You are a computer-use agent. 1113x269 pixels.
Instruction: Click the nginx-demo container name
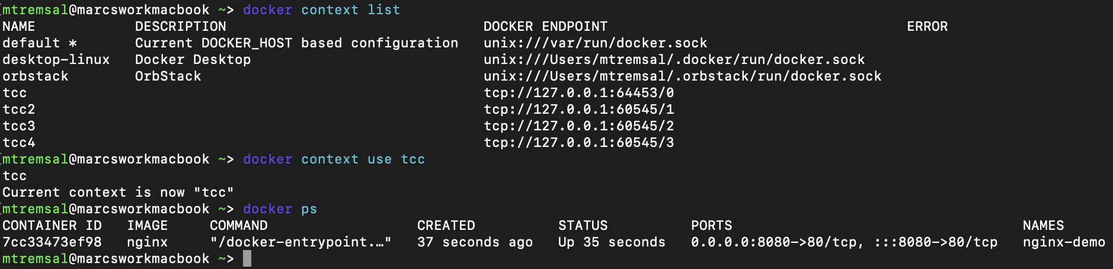1064,242
